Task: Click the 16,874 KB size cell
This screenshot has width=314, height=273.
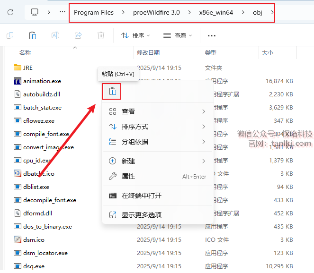Action: 279,81
